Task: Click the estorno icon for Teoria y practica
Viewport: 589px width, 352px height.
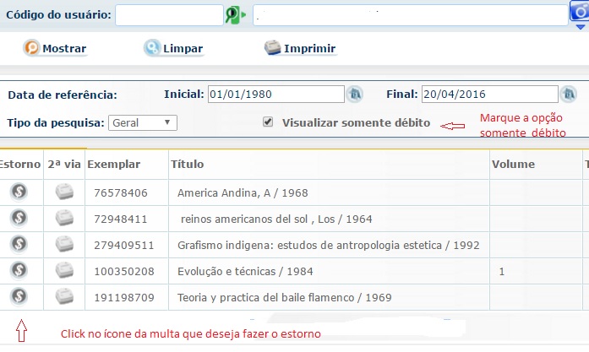Action: (20, 297)
